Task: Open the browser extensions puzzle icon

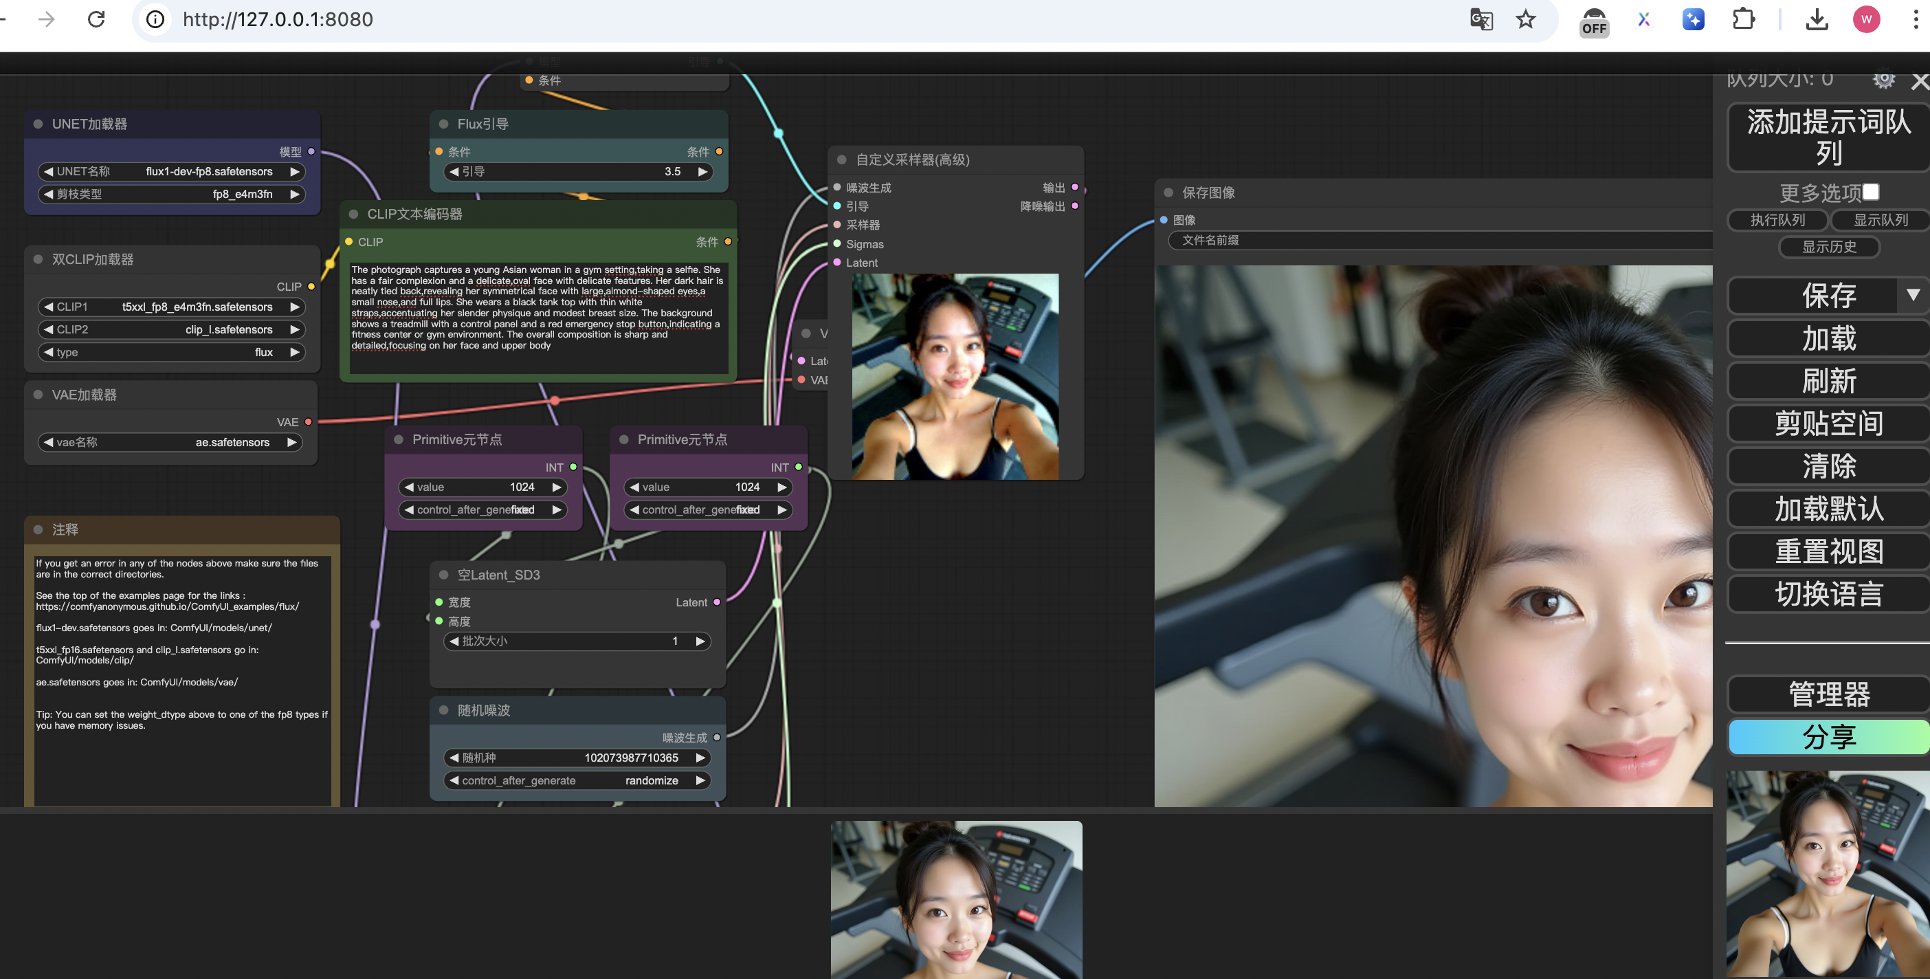Action: click(x=1744, y=19)
